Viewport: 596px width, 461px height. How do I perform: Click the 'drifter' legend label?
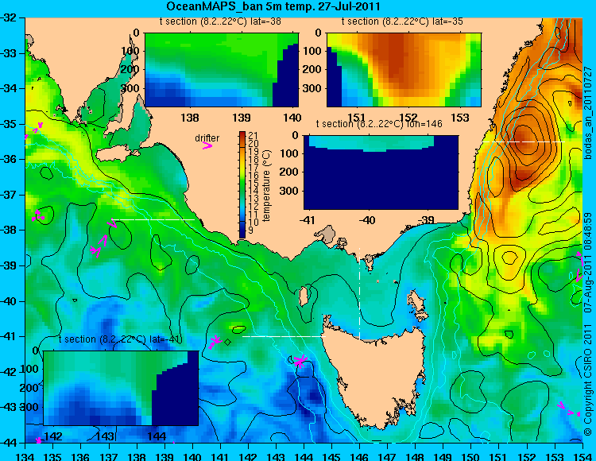[x=207, y=138]
